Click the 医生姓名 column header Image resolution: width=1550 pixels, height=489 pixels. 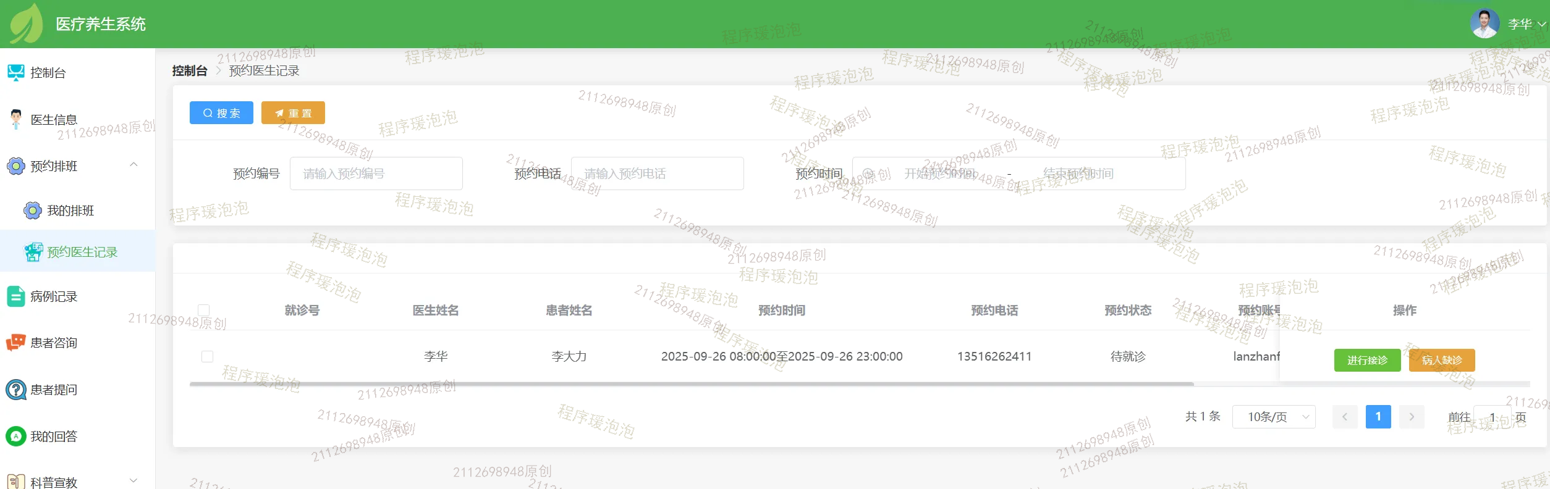click(436, 310)
